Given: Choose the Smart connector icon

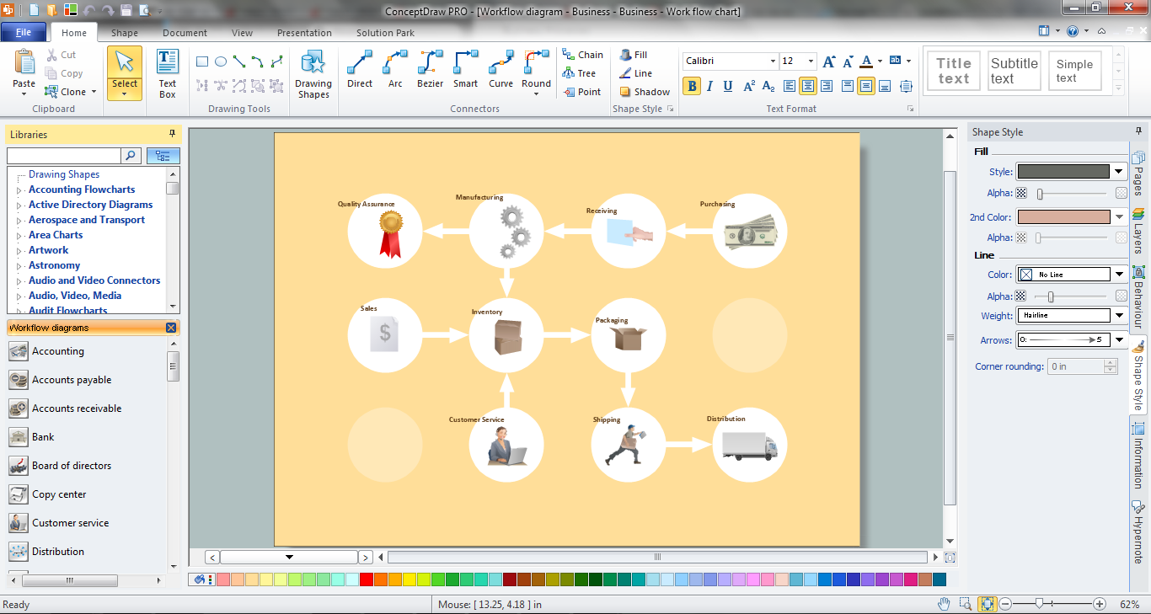Looking at the screenshot, I should (x=465, y=69).
